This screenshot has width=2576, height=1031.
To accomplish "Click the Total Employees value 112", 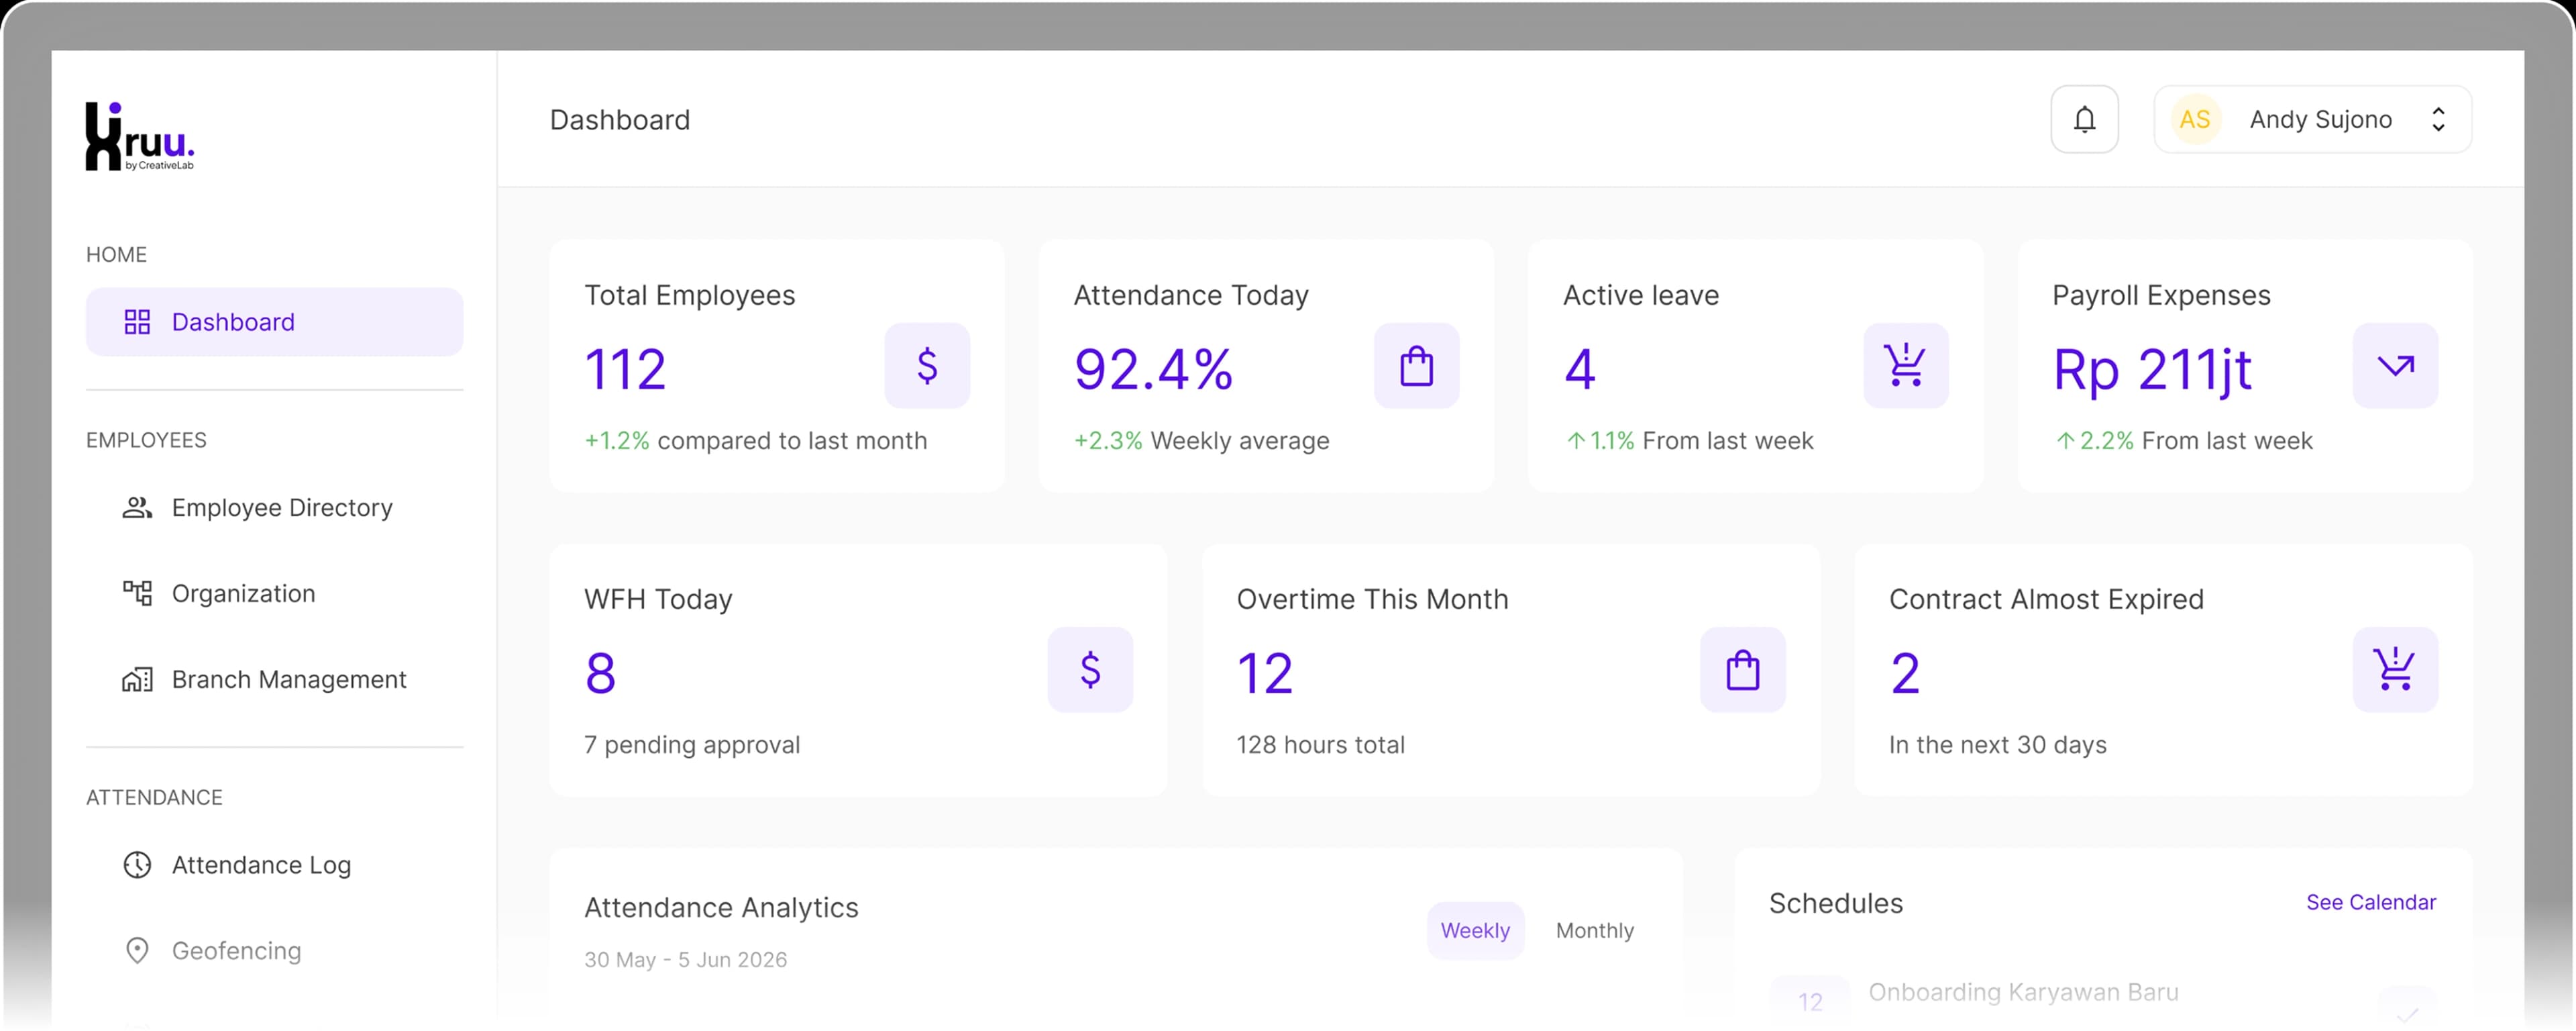I will tap(625, 369).
